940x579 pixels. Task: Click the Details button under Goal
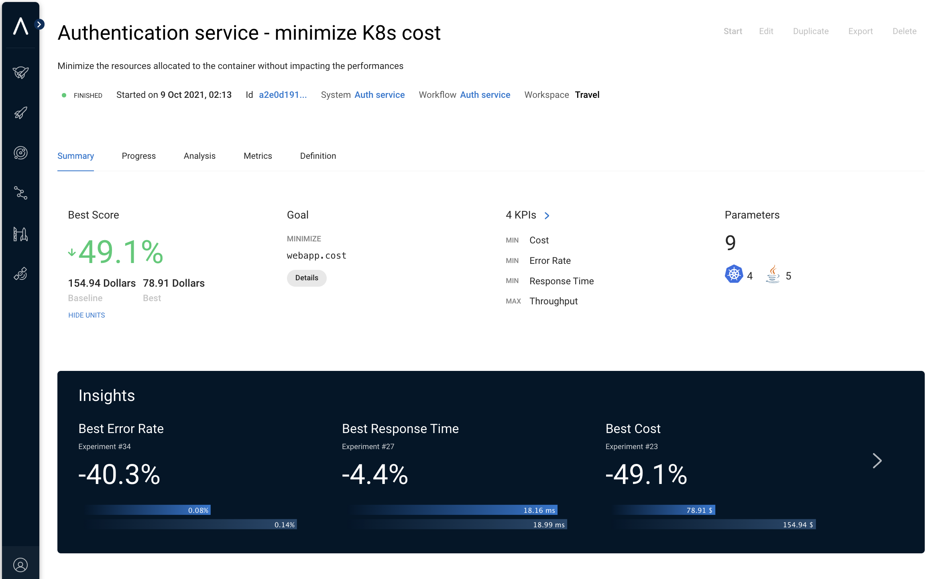(307, 278)
